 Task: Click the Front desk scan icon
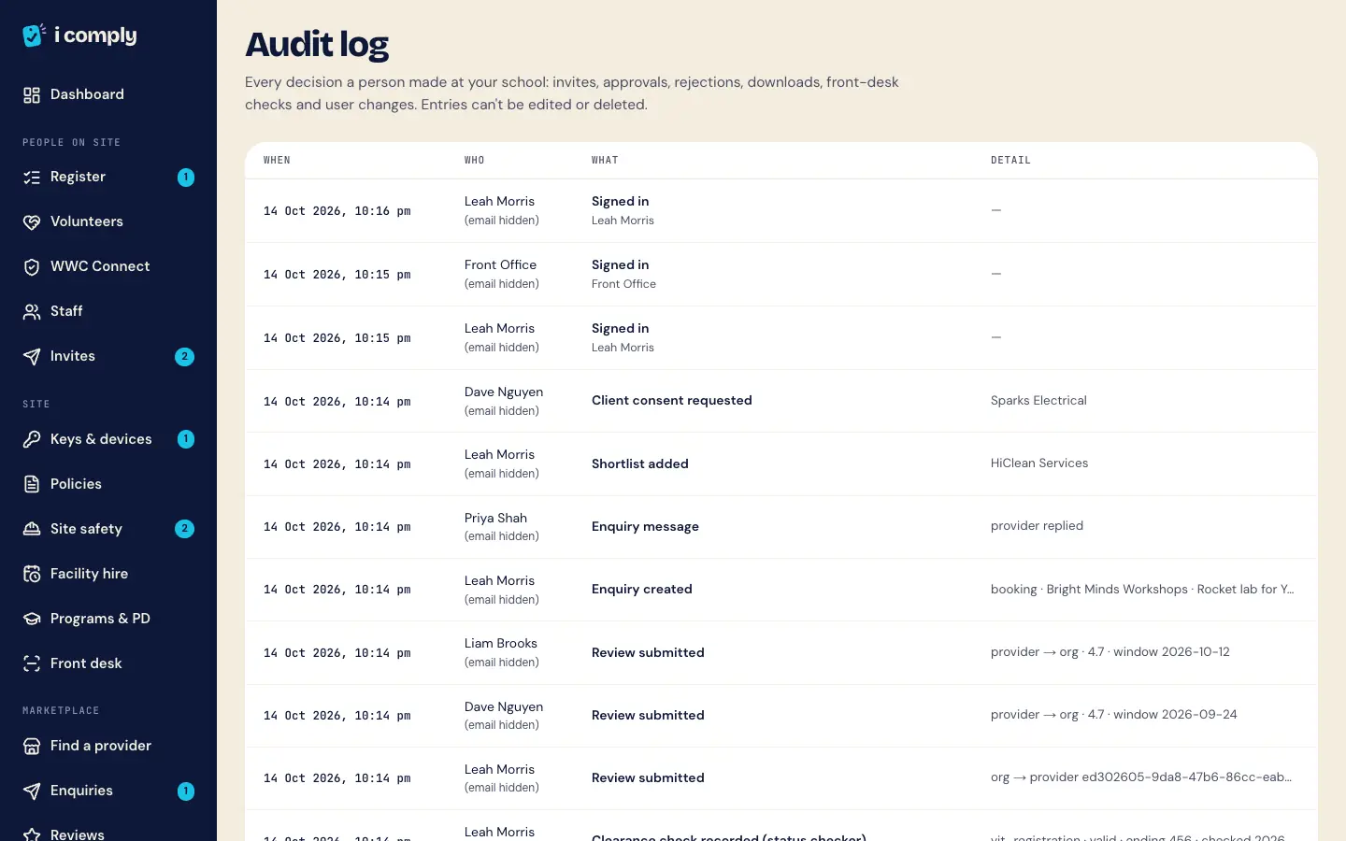(x=32, y=663)
